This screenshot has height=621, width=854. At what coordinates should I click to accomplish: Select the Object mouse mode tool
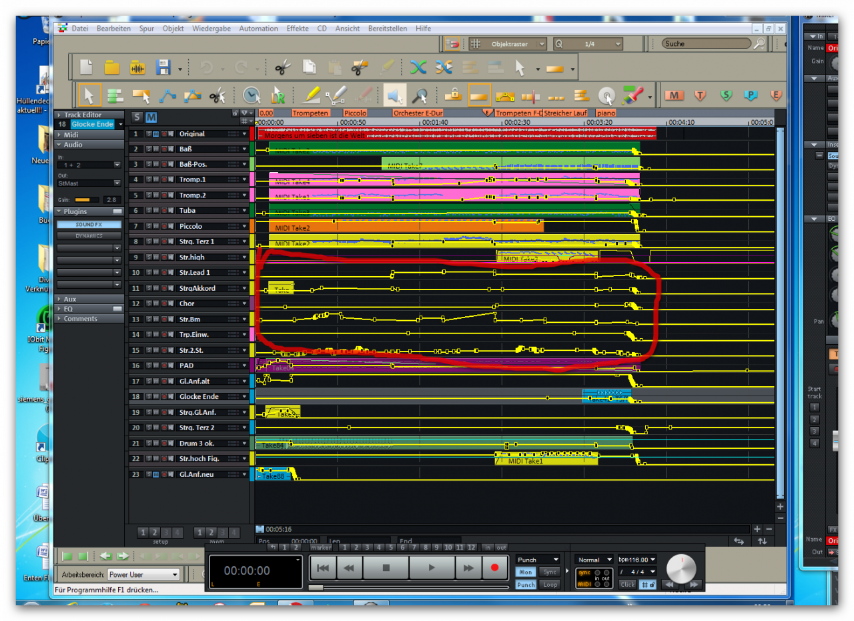coord(141,95)
